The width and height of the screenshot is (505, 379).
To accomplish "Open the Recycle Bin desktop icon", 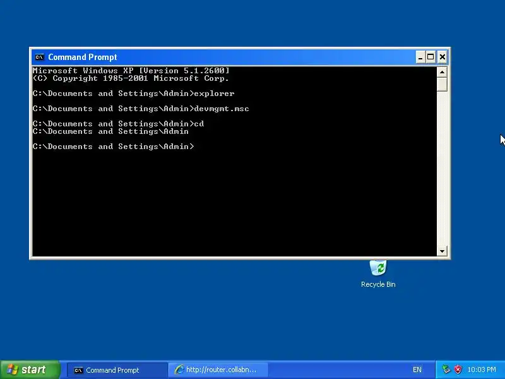I will point(378,268).
